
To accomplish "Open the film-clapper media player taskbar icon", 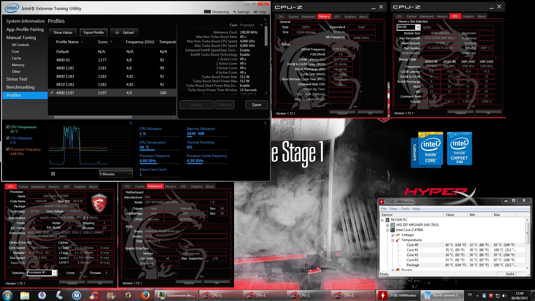I will click(x=111, y=295).
